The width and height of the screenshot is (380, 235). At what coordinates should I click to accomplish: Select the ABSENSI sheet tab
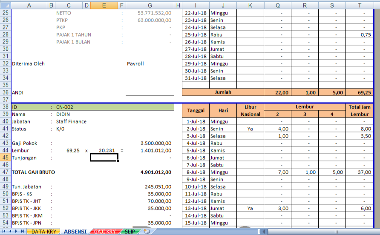coord(75,232)
